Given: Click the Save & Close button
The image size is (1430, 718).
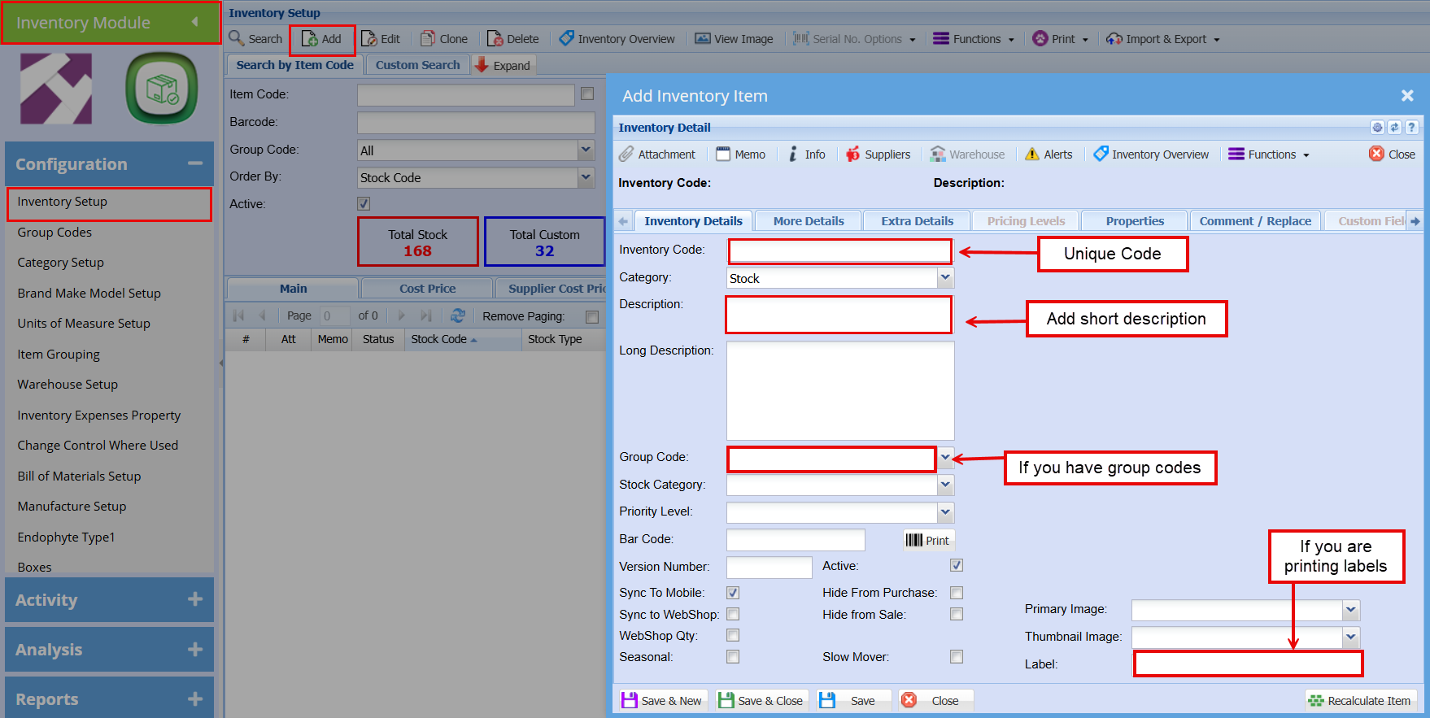Looking at the screenshot, I should pos(761,701).
